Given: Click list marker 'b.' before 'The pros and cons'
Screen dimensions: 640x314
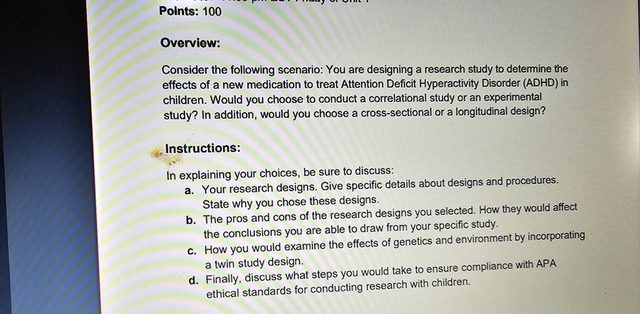Looking at the screenshot, I should tap(191, 220).
